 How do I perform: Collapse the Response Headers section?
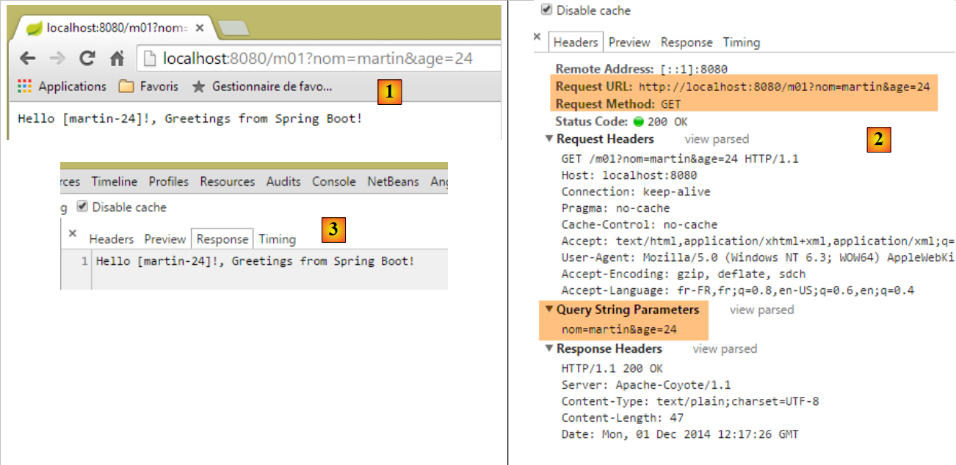coord(549,348)
